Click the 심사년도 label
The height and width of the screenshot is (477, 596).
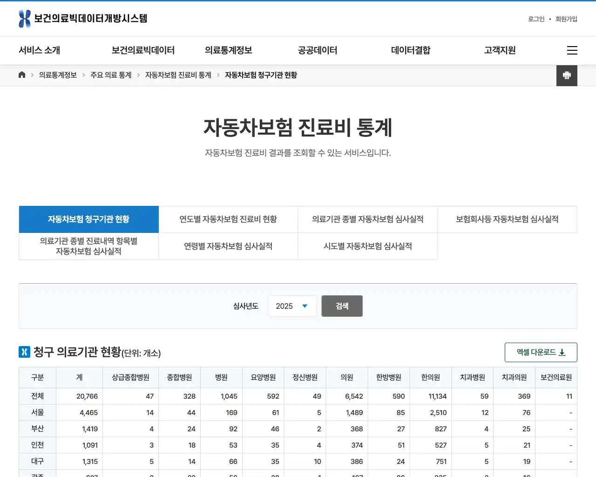point(246,306)
